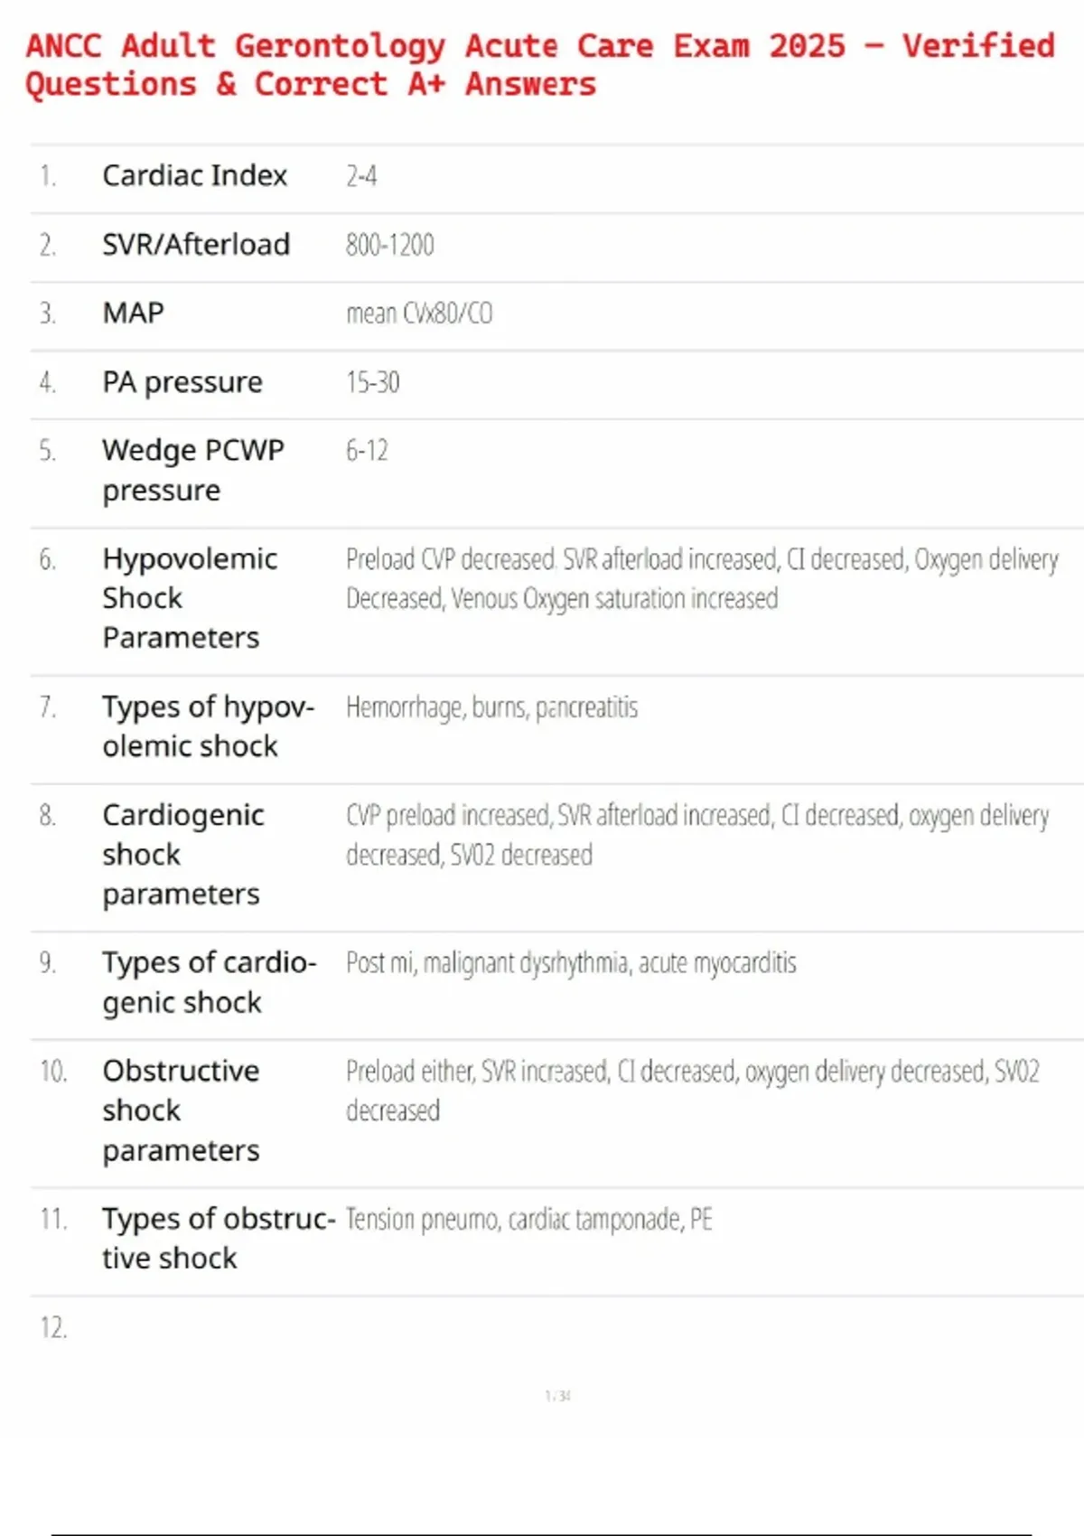Select the "MAP" term in row 3
The height and width of the screenshot is (1536, 1084).
pos(133,313)
